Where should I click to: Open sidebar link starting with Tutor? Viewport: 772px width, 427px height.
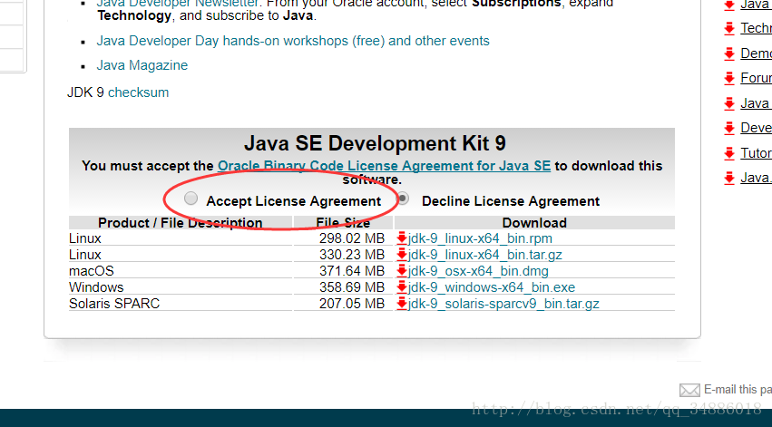(x=757, y=153)
